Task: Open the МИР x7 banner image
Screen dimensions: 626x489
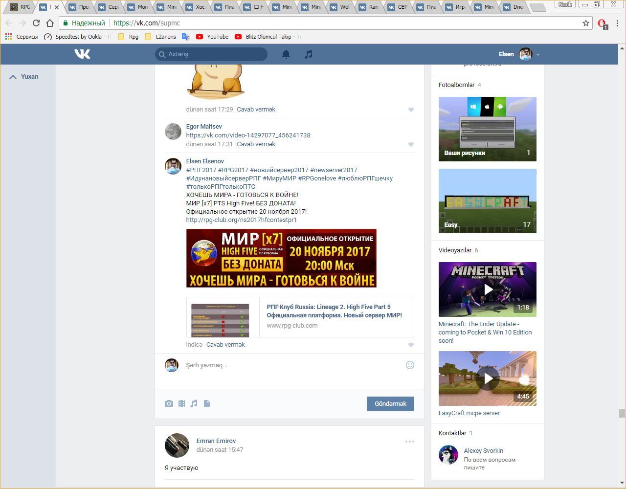Action: (281, 258)
